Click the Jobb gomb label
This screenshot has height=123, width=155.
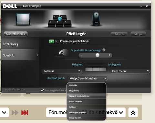click(x=115, y=64)
